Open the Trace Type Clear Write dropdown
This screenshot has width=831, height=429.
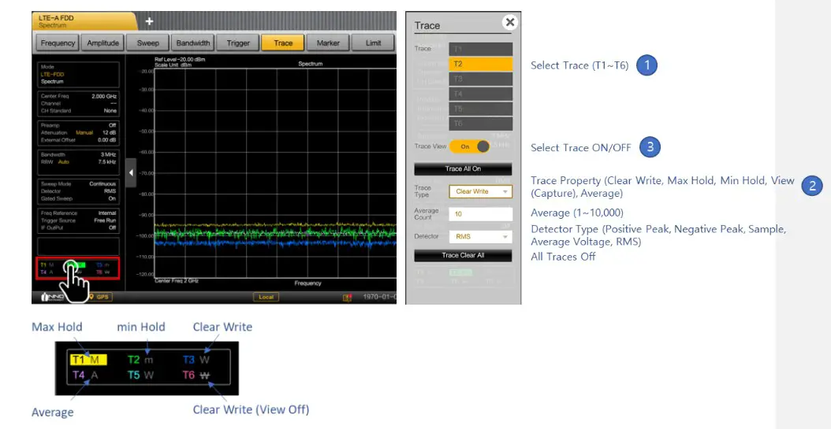click(x=481, y=191)
